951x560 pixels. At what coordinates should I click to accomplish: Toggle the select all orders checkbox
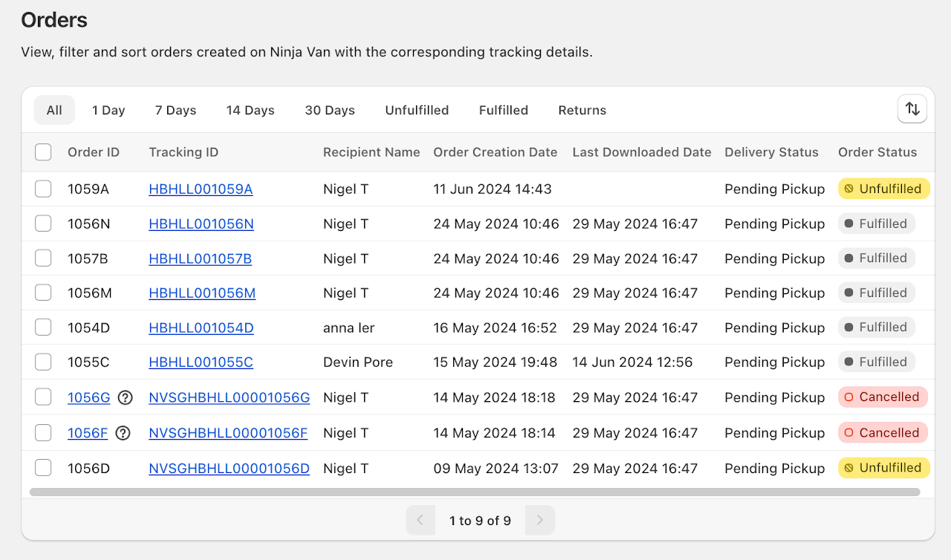tap(43, 152)
